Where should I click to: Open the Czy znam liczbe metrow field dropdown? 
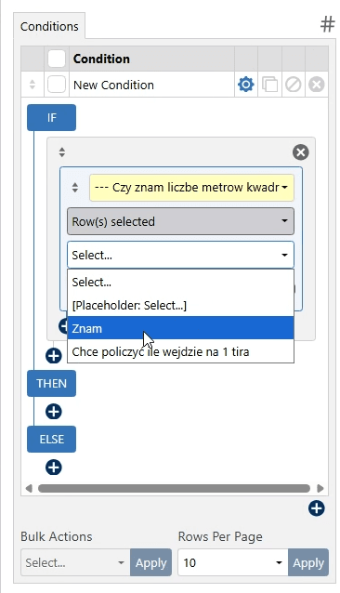tap(191, 187)
